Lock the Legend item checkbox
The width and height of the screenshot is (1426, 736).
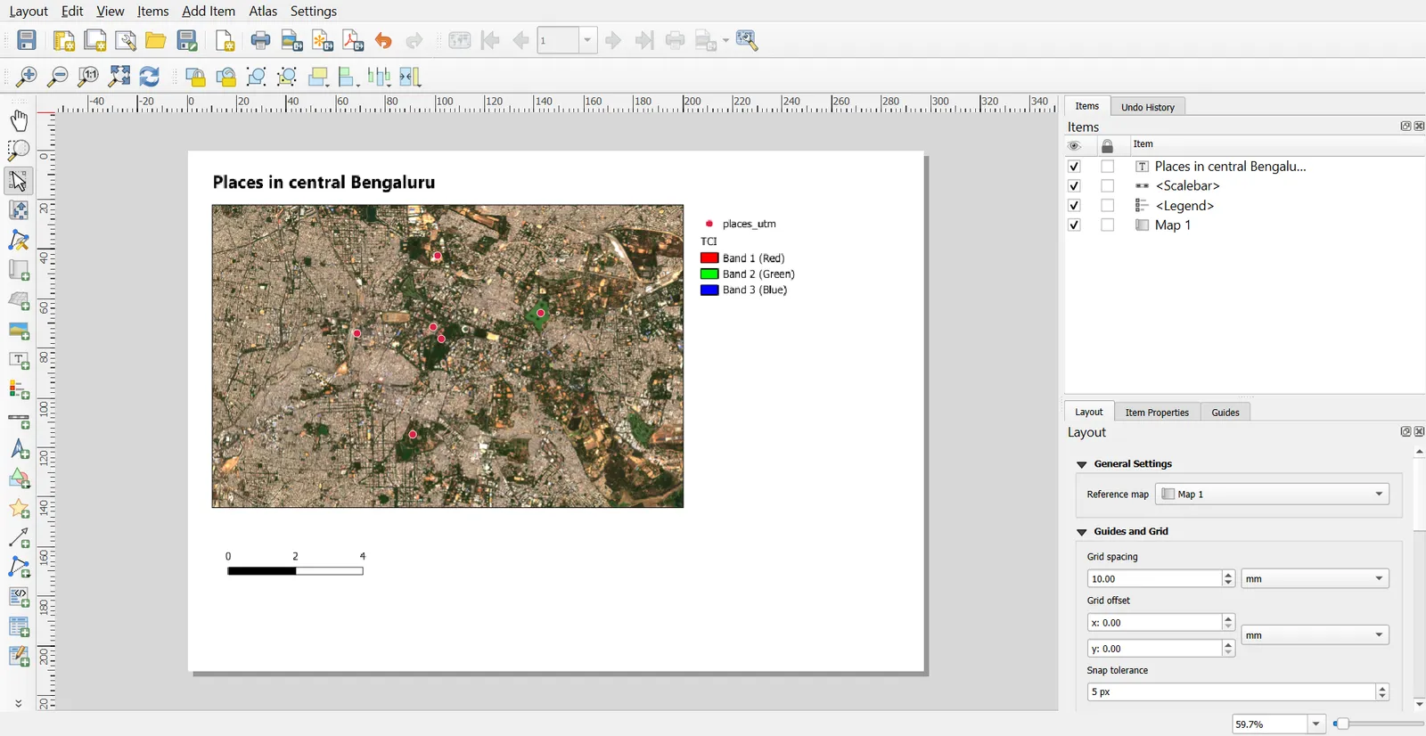click(x=1107, y=206)
